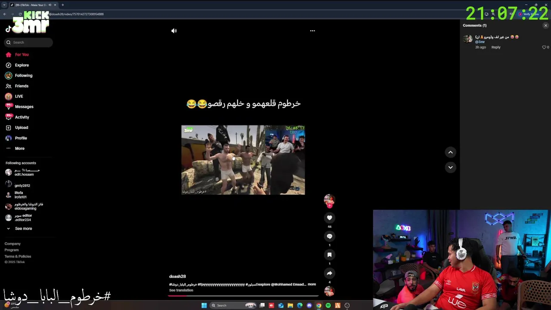Open OBS Studio from taskbar
The height and width of the screenshot is (310, 551).
(347, 306)
